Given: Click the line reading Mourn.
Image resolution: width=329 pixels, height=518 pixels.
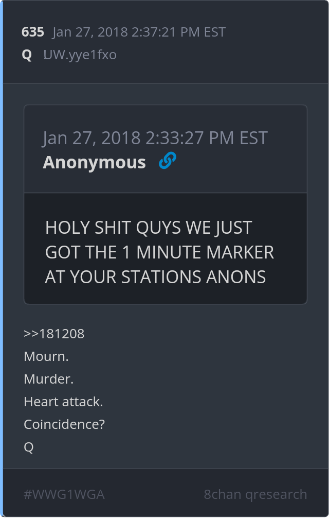Looking at the screenshot, I should point(46,356).
